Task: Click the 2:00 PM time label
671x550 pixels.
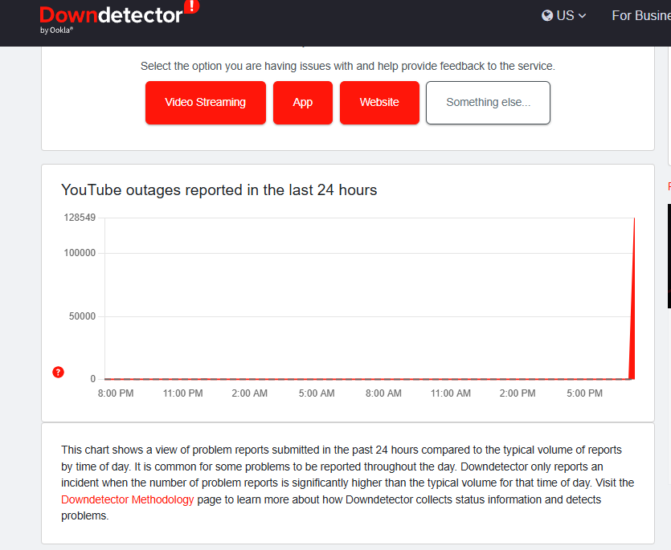Action: (518, 393)
